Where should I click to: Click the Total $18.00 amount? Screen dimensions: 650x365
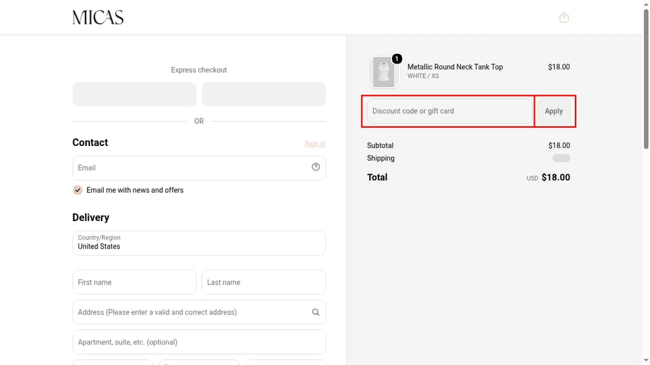[555, 177]
